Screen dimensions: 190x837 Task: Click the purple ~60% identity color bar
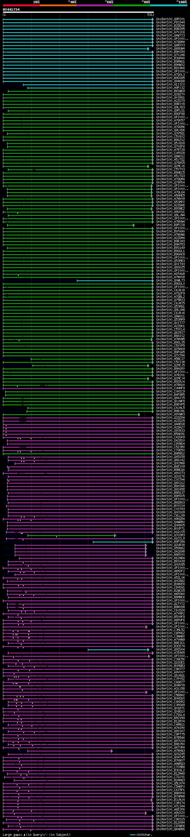point(95,5)
